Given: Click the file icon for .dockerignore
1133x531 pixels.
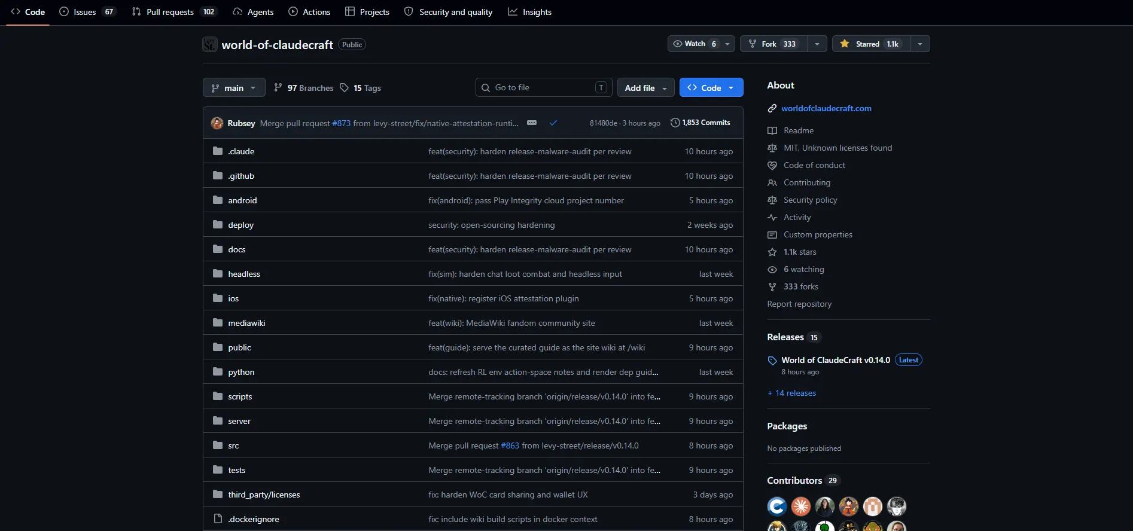Looking at the screenshot, I should (x=218, y=519).
